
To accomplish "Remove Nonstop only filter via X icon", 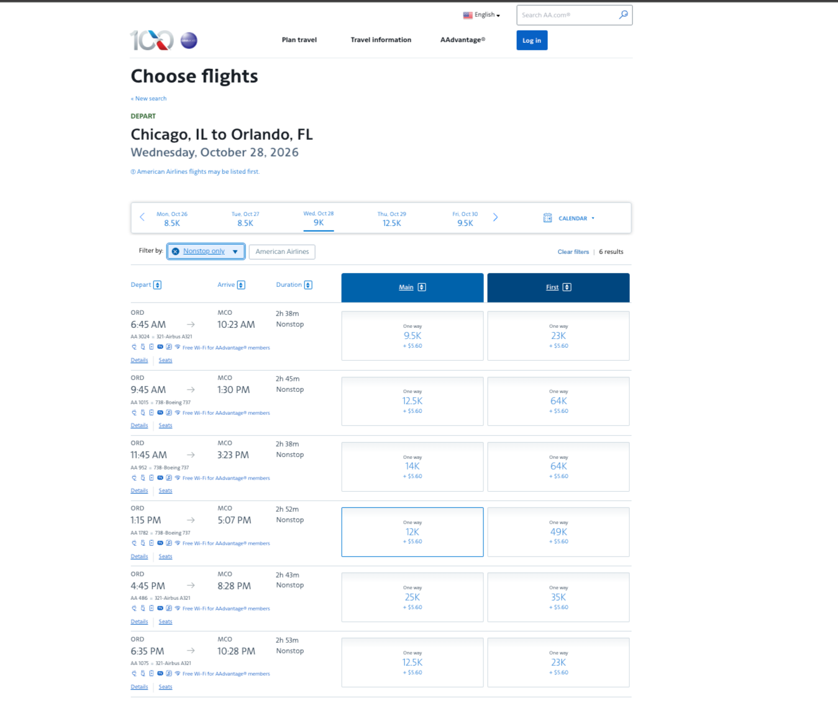I will (x=176, y=252).
